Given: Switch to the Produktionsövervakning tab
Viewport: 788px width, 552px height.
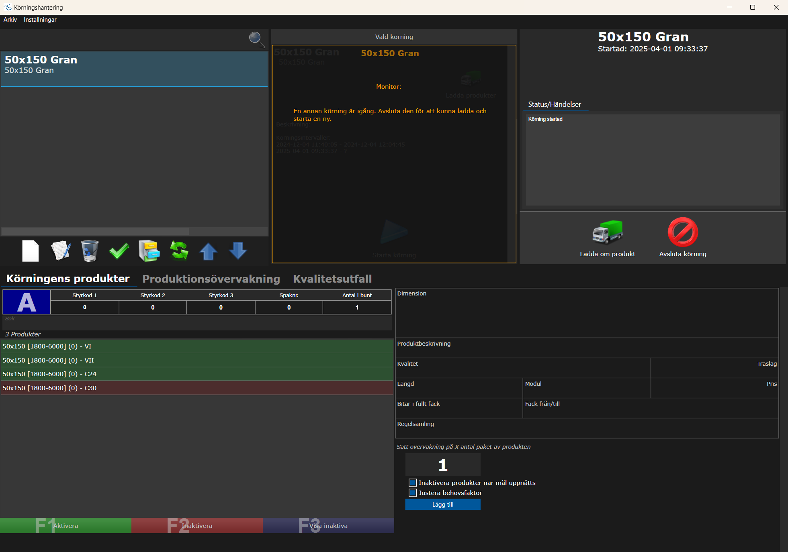Looking at the screenshot, I should [211, 279].
